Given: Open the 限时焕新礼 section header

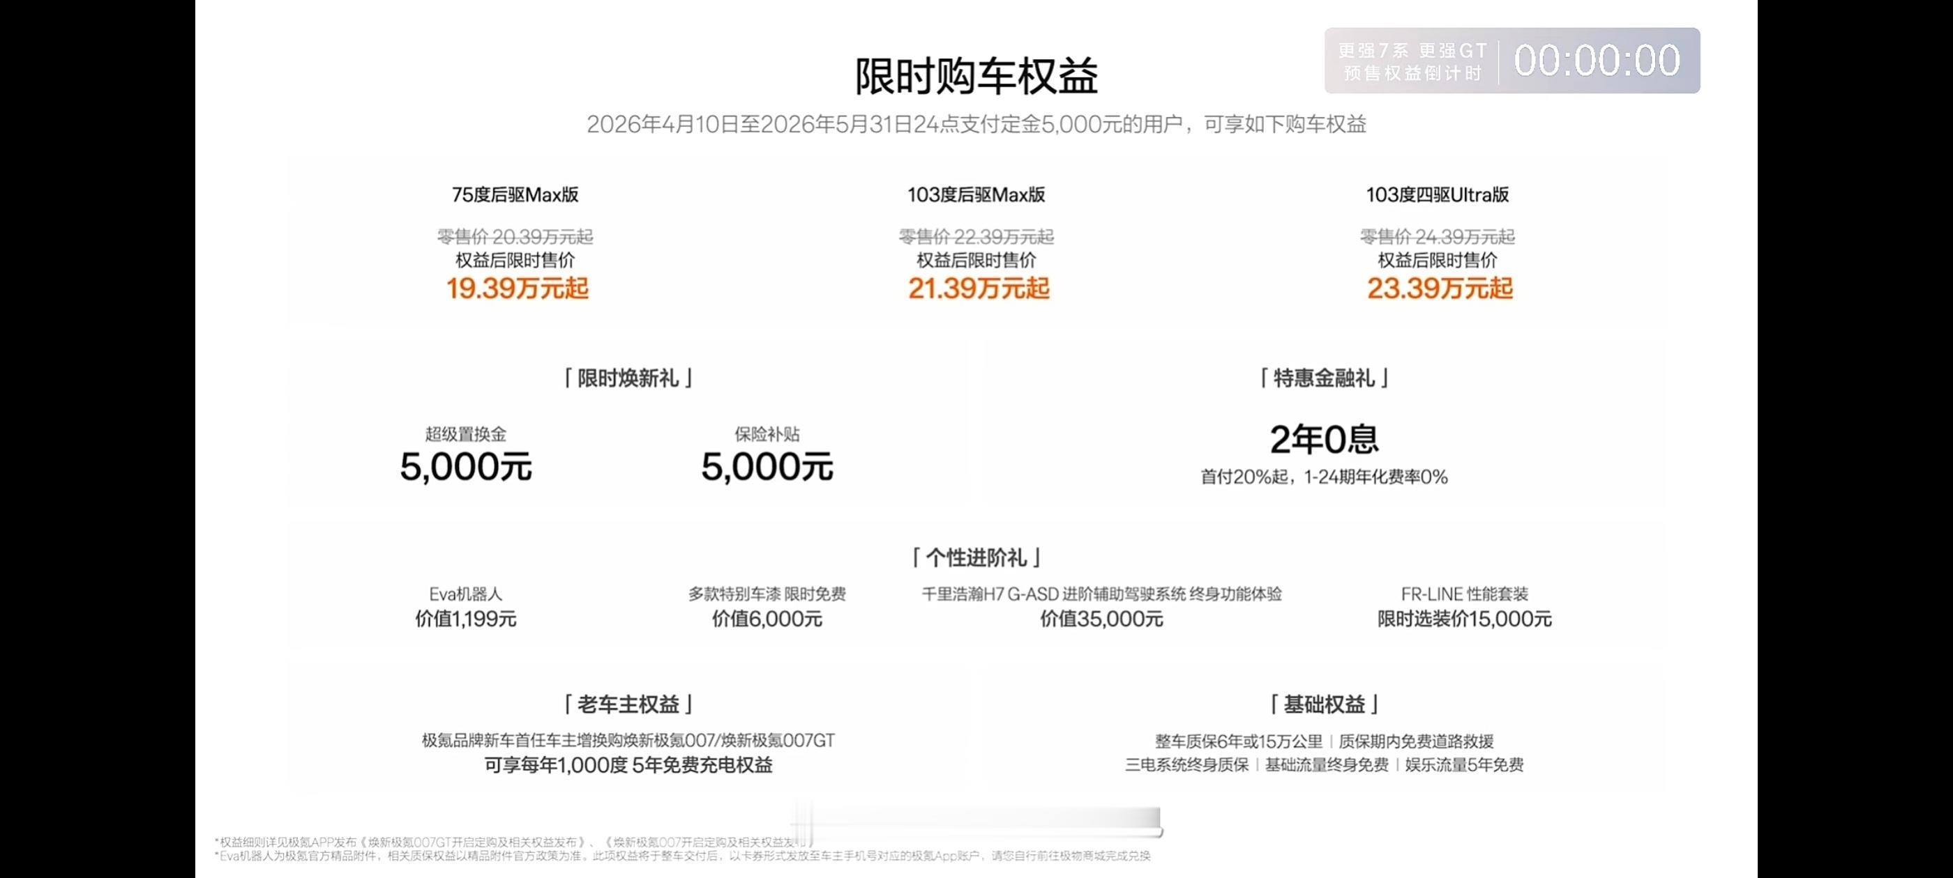Looking at the screenshot, I should (628, 378).
